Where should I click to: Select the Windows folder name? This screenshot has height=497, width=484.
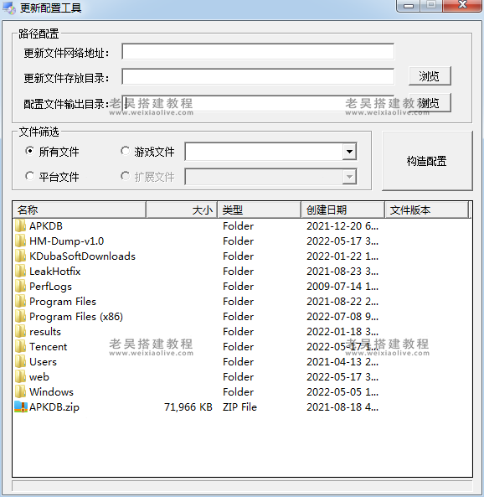click(x=51, y=392)
